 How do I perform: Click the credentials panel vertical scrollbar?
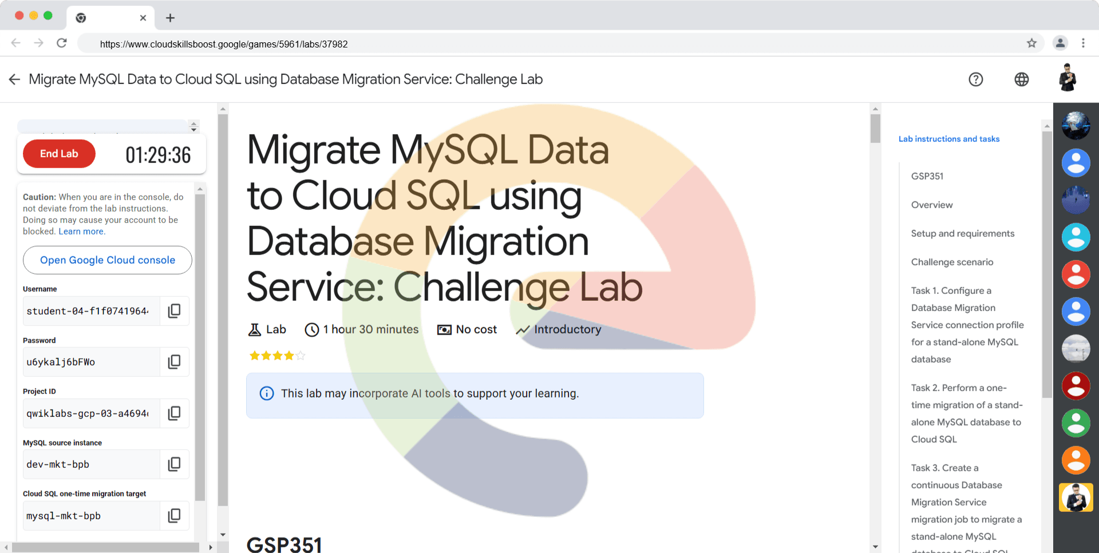click(200, 348)
